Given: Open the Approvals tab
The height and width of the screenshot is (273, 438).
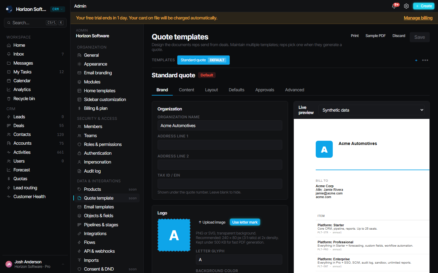Looking at the screenshot, I should (x=265, y=90).
